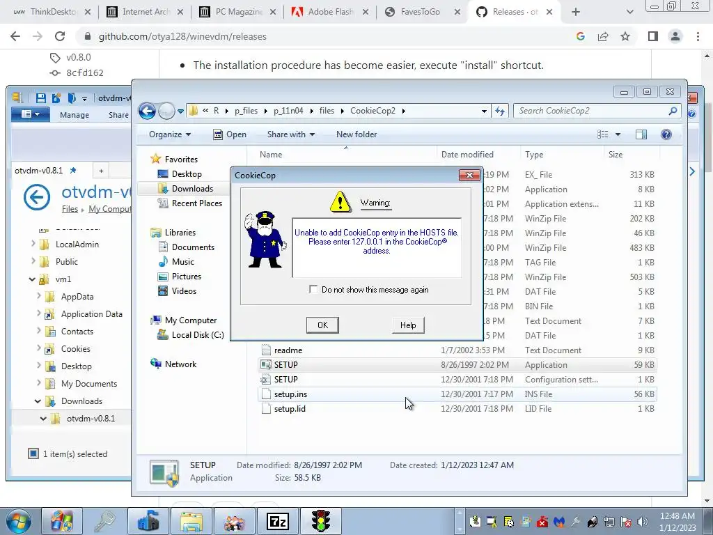This screenshot has height=535, width=713.
Task: Switch to the Internet Archive browser tab
Action: (146, 12)
